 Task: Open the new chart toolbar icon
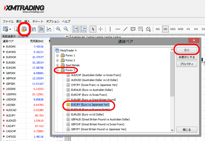tap(5, 29)
